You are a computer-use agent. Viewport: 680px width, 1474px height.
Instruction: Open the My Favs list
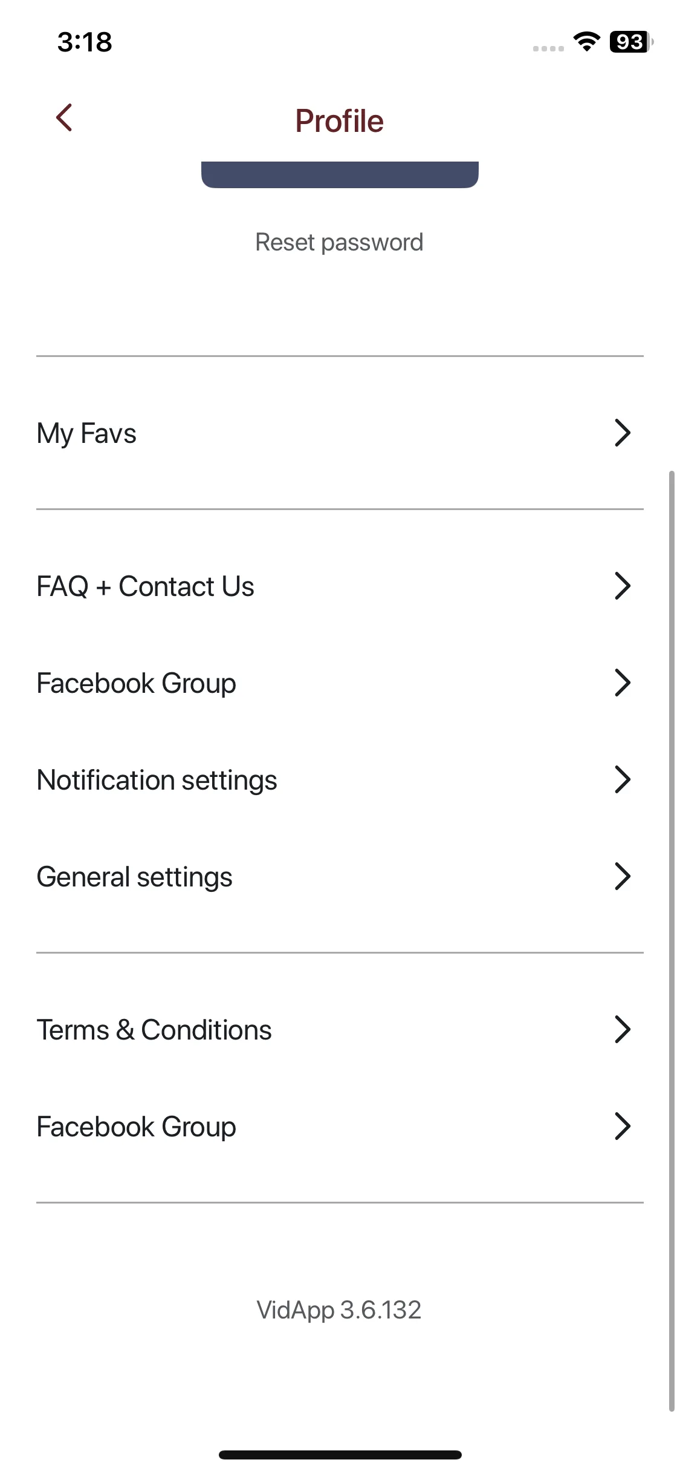click(x=86, y=433)
